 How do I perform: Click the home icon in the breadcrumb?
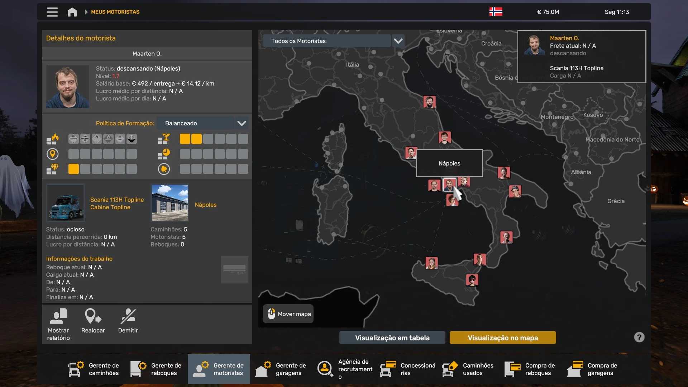(72, 12)
